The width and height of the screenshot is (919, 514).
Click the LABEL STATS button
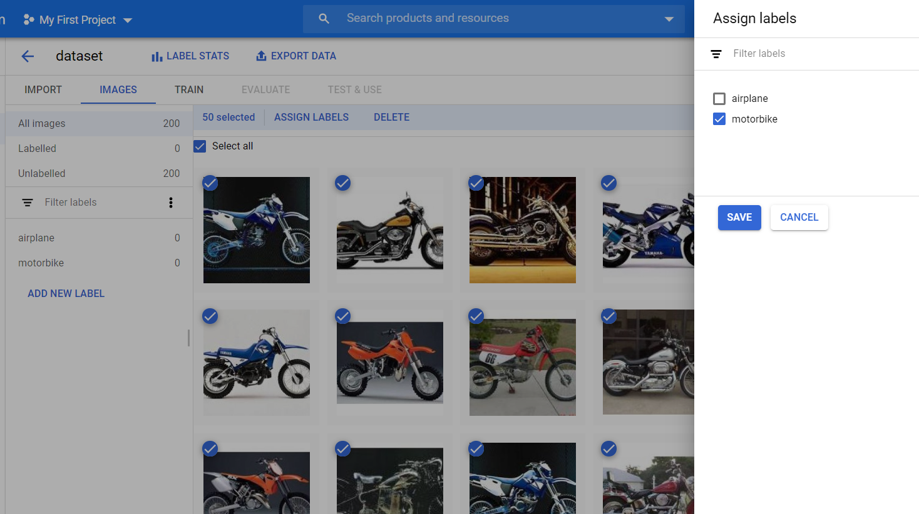pos(190,56)
